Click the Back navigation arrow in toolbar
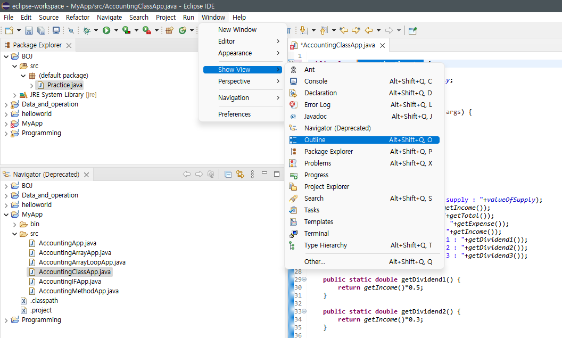This screenshot has width=562, height=338. pyautogui.click(x=369, y=30)
